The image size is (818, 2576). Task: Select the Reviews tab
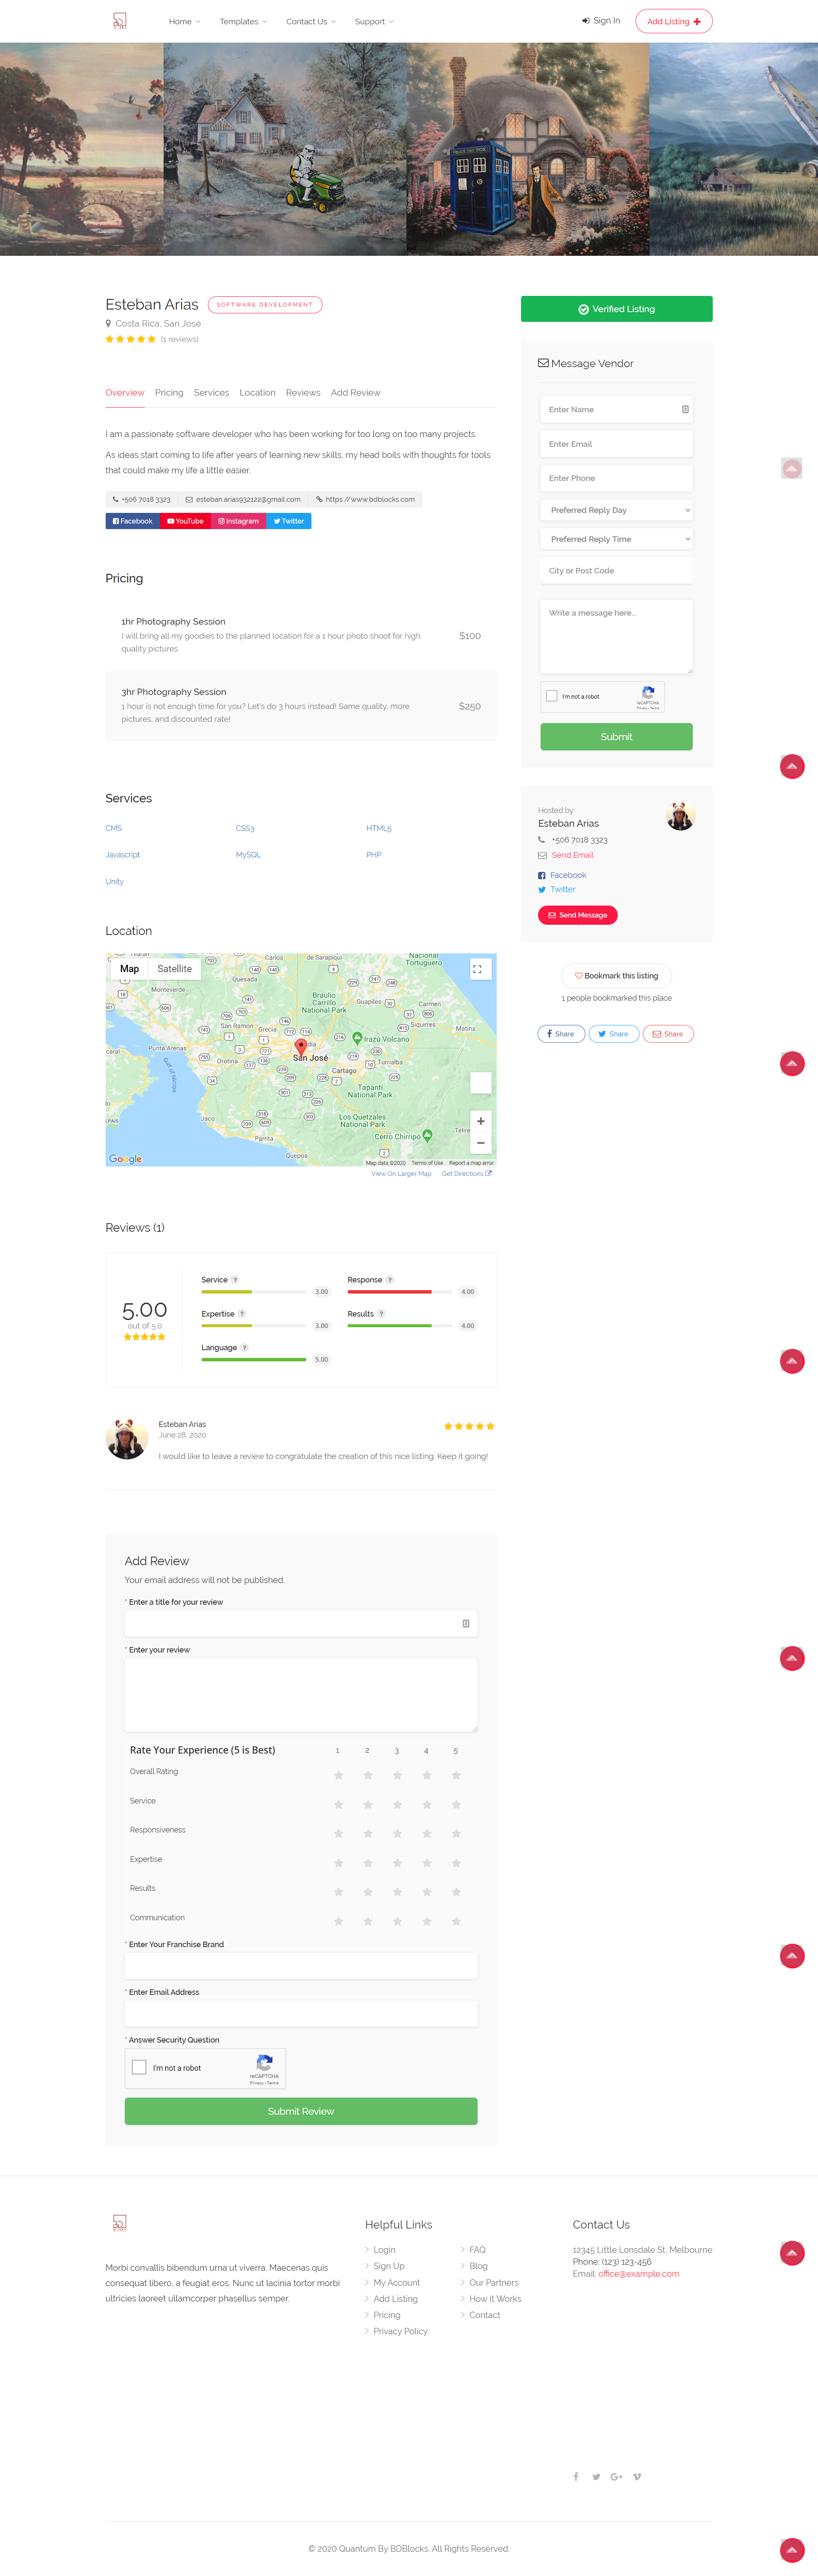[x=302, y=393]
